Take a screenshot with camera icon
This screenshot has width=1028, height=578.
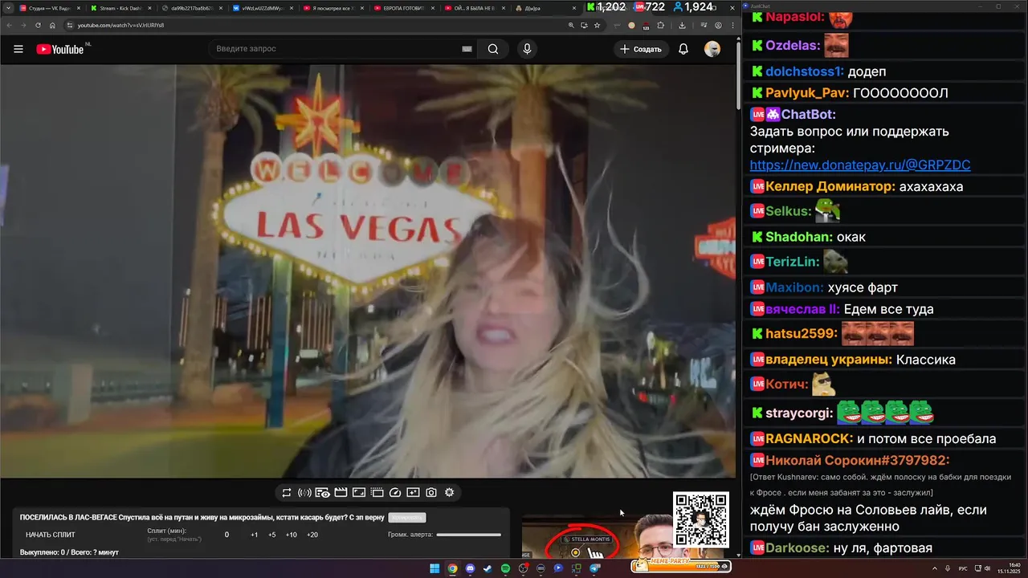point(431,493)
